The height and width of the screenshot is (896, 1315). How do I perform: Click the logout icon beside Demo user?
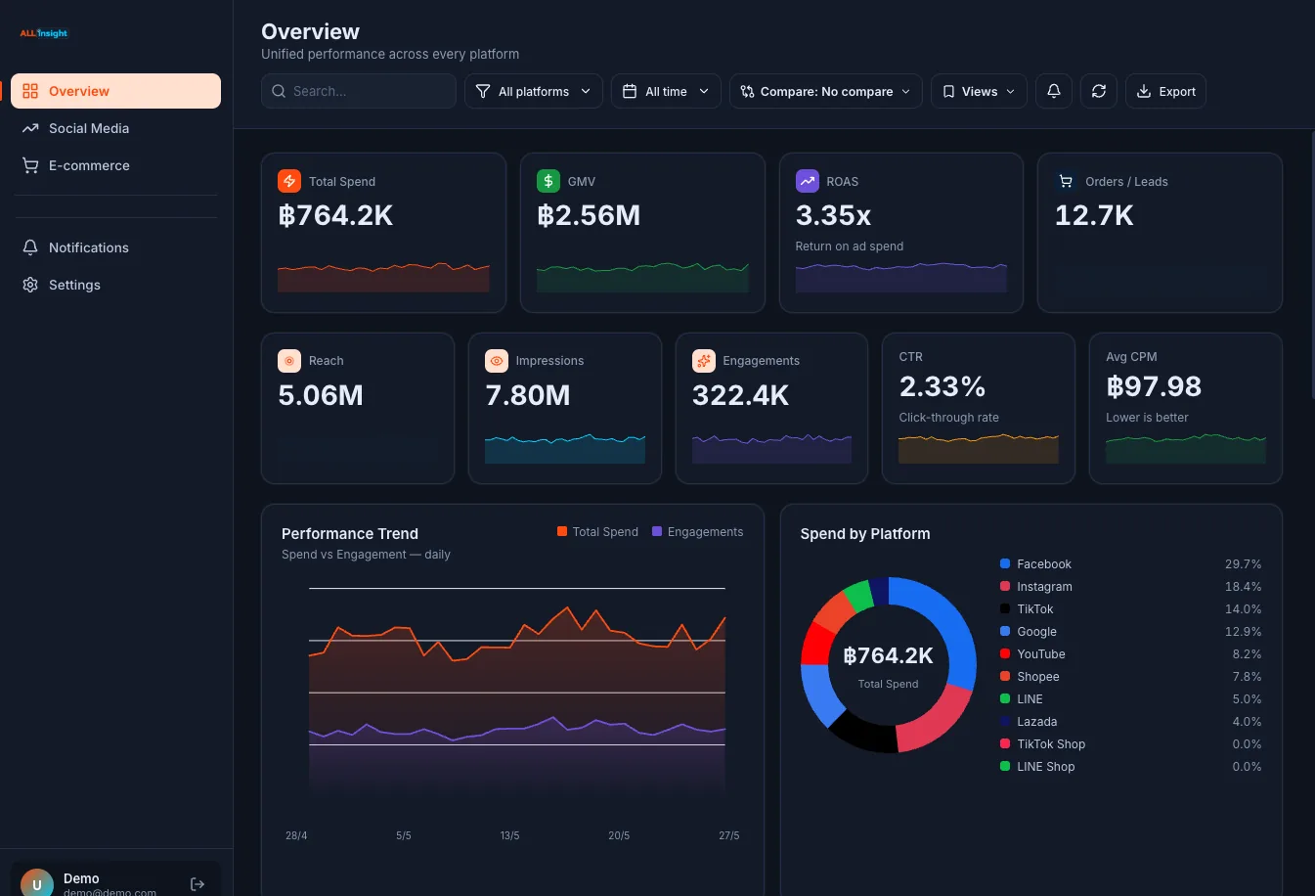[x=197, y=884]
